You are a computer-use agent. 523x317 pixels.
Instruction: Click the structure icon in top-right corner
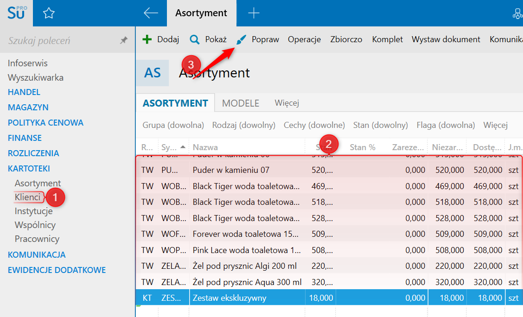517,13
